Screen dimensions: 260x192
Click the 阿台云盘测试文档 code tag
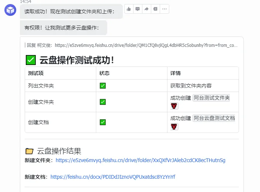point(214,118)
